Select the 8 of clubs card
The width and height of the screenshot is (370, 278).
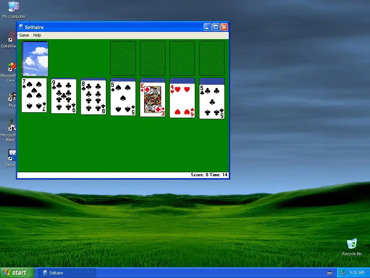(x=94, y=97)
